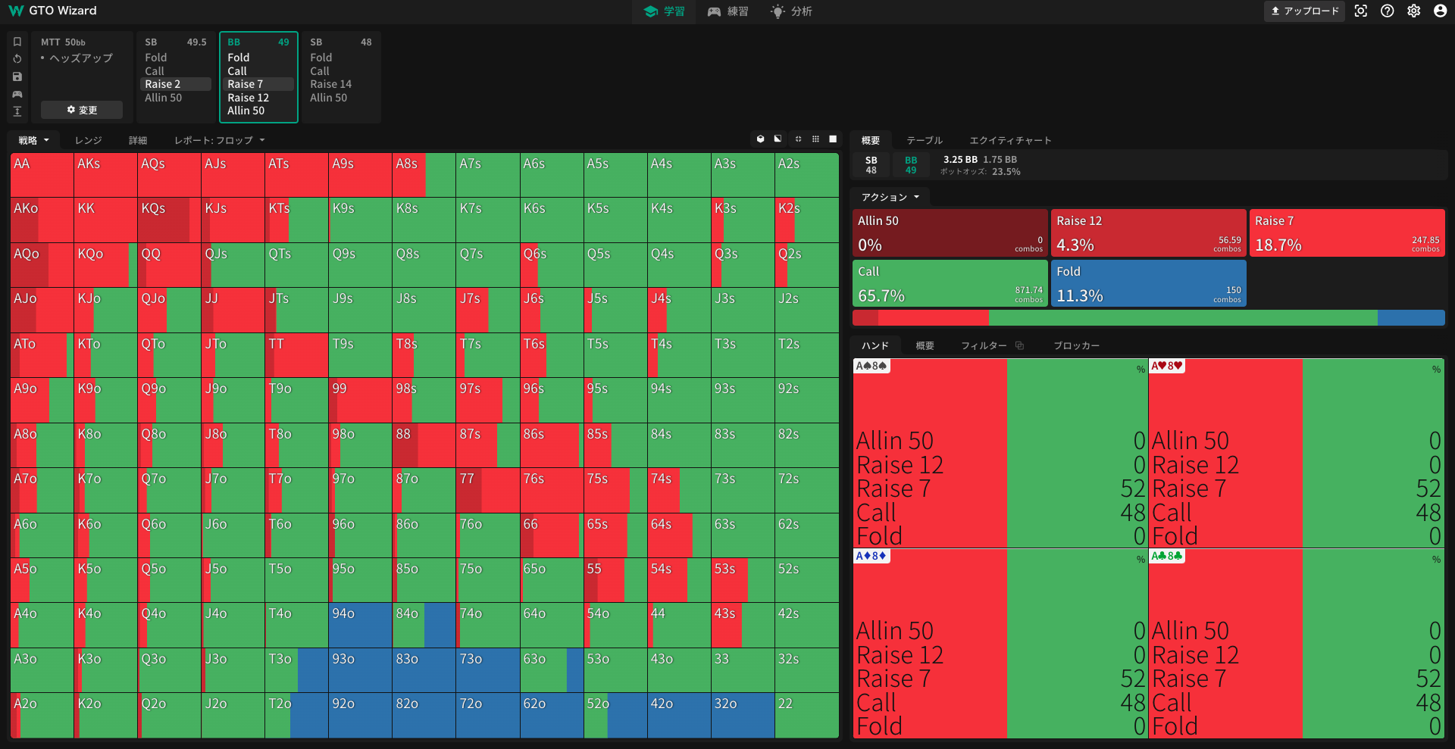Open the bookmark icon in left sidebar
1455x749 pixels.
[x=17, y=42]
